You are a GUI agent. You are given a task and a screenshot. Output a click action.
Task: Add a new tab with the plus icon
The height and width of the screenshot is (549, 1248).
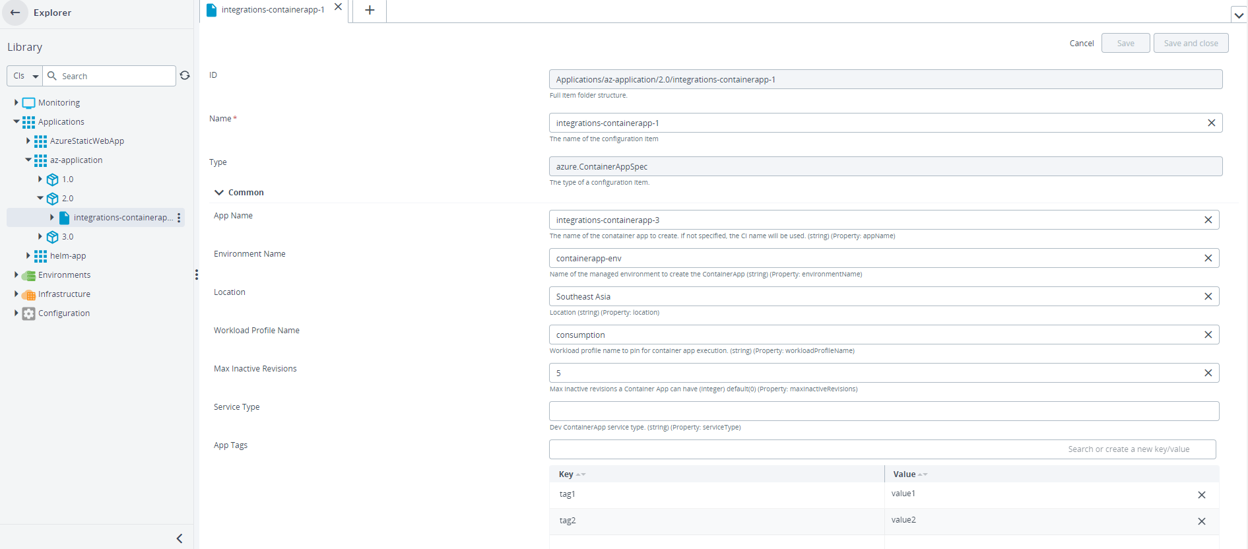[370, 10]
